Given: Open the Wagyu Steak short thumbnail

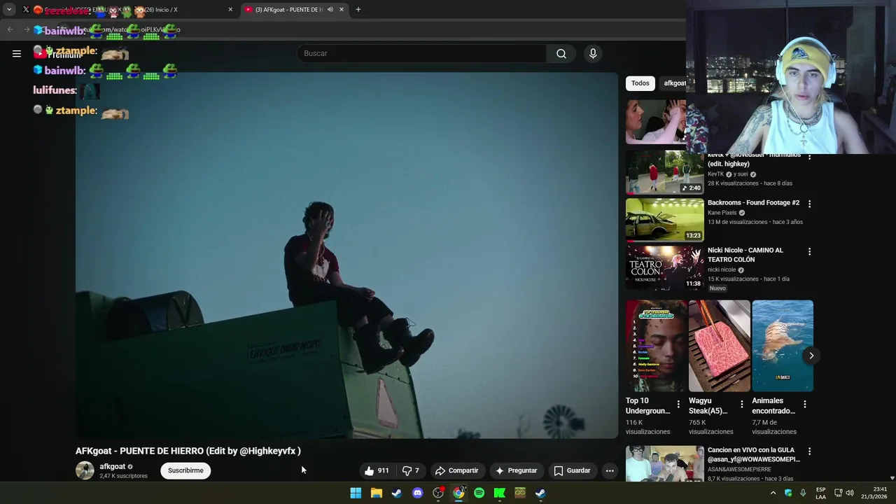Looking at the screenshot, I should (719, 346).
